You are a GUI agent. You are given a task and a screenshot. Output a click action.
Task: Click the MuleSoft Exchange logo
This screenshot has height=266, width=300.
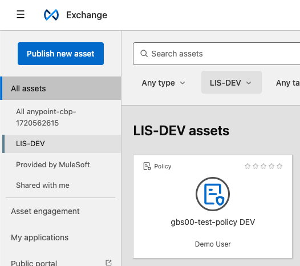click(51, 15)
